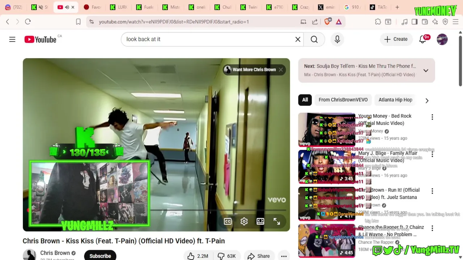Unmute the muted Kick tab
This screenshot has width=463, height=260.
click(41, 7)
